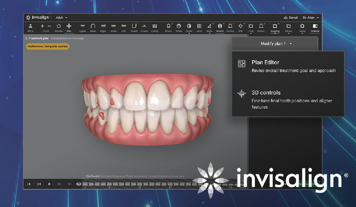The height and width of the screenshot is (207, 356).
Task: Click the Preferences Template applied badge
Action: pos(47,46)
